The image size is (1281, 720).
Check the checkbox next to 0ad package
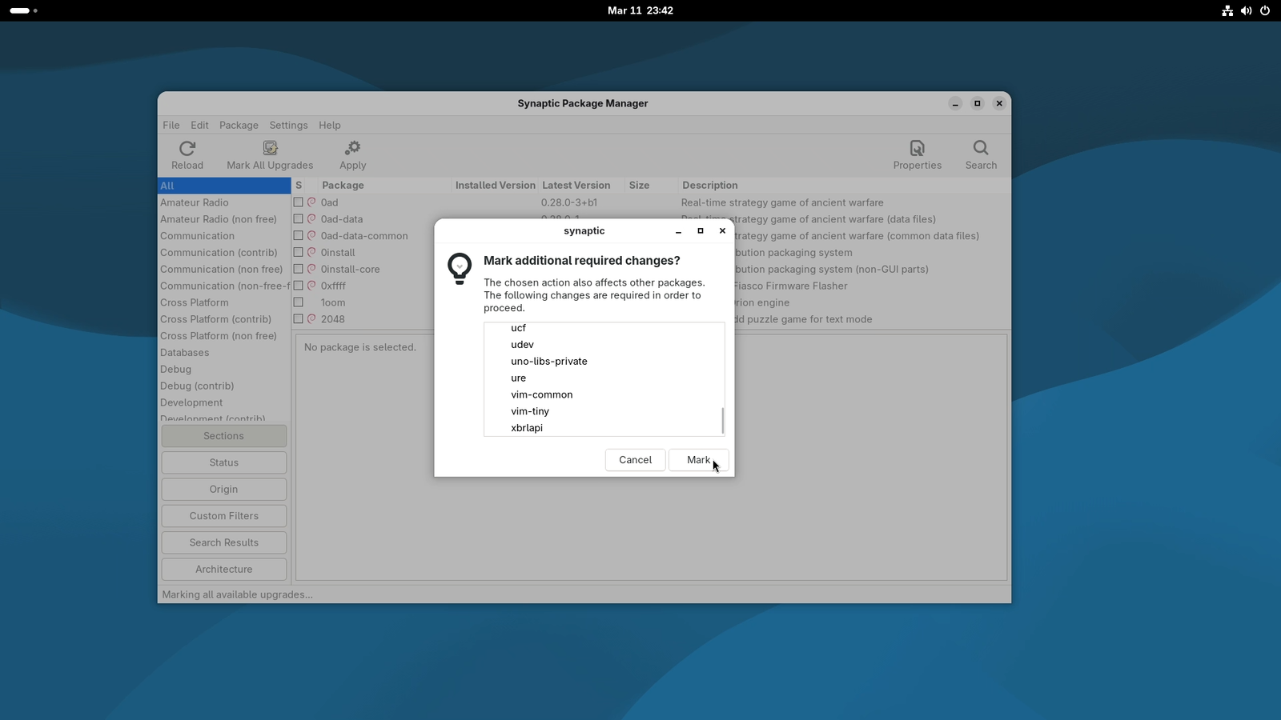pos(299,202)
